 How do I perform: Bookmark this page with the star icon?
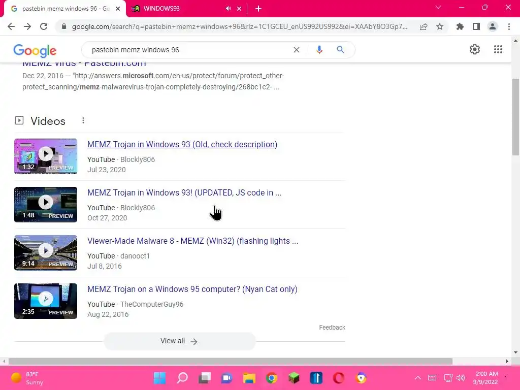click(x=440, y=26)
